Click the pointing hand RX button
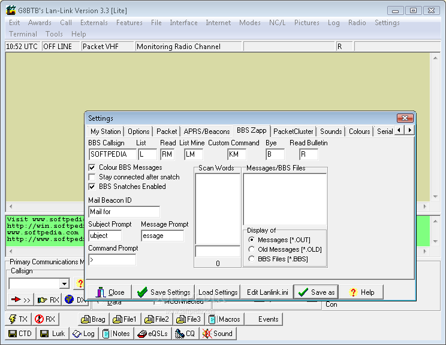The width and height of the screenshot is (446, 345). tap(48, 300)
